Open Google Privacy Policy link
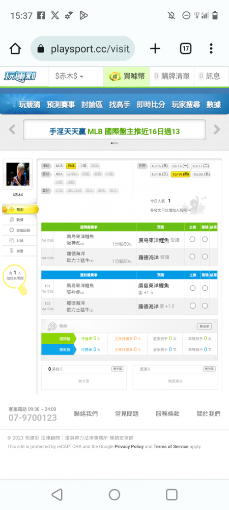This screenshot has height=510, width=229. (x=129, y=447)
